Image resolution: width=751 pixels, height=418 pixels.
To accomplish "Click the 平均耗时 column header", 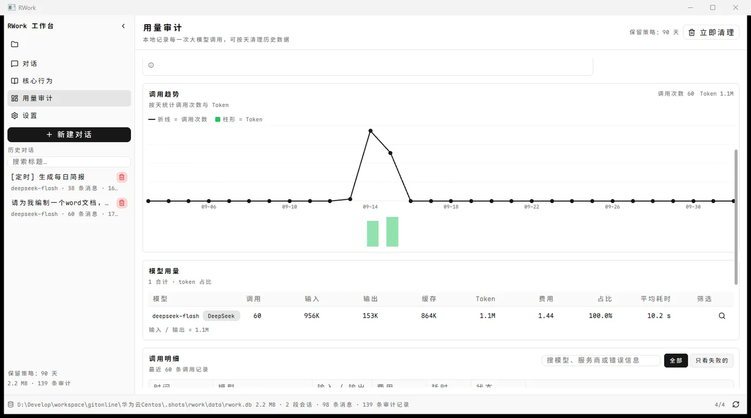I will click(656, 299).
